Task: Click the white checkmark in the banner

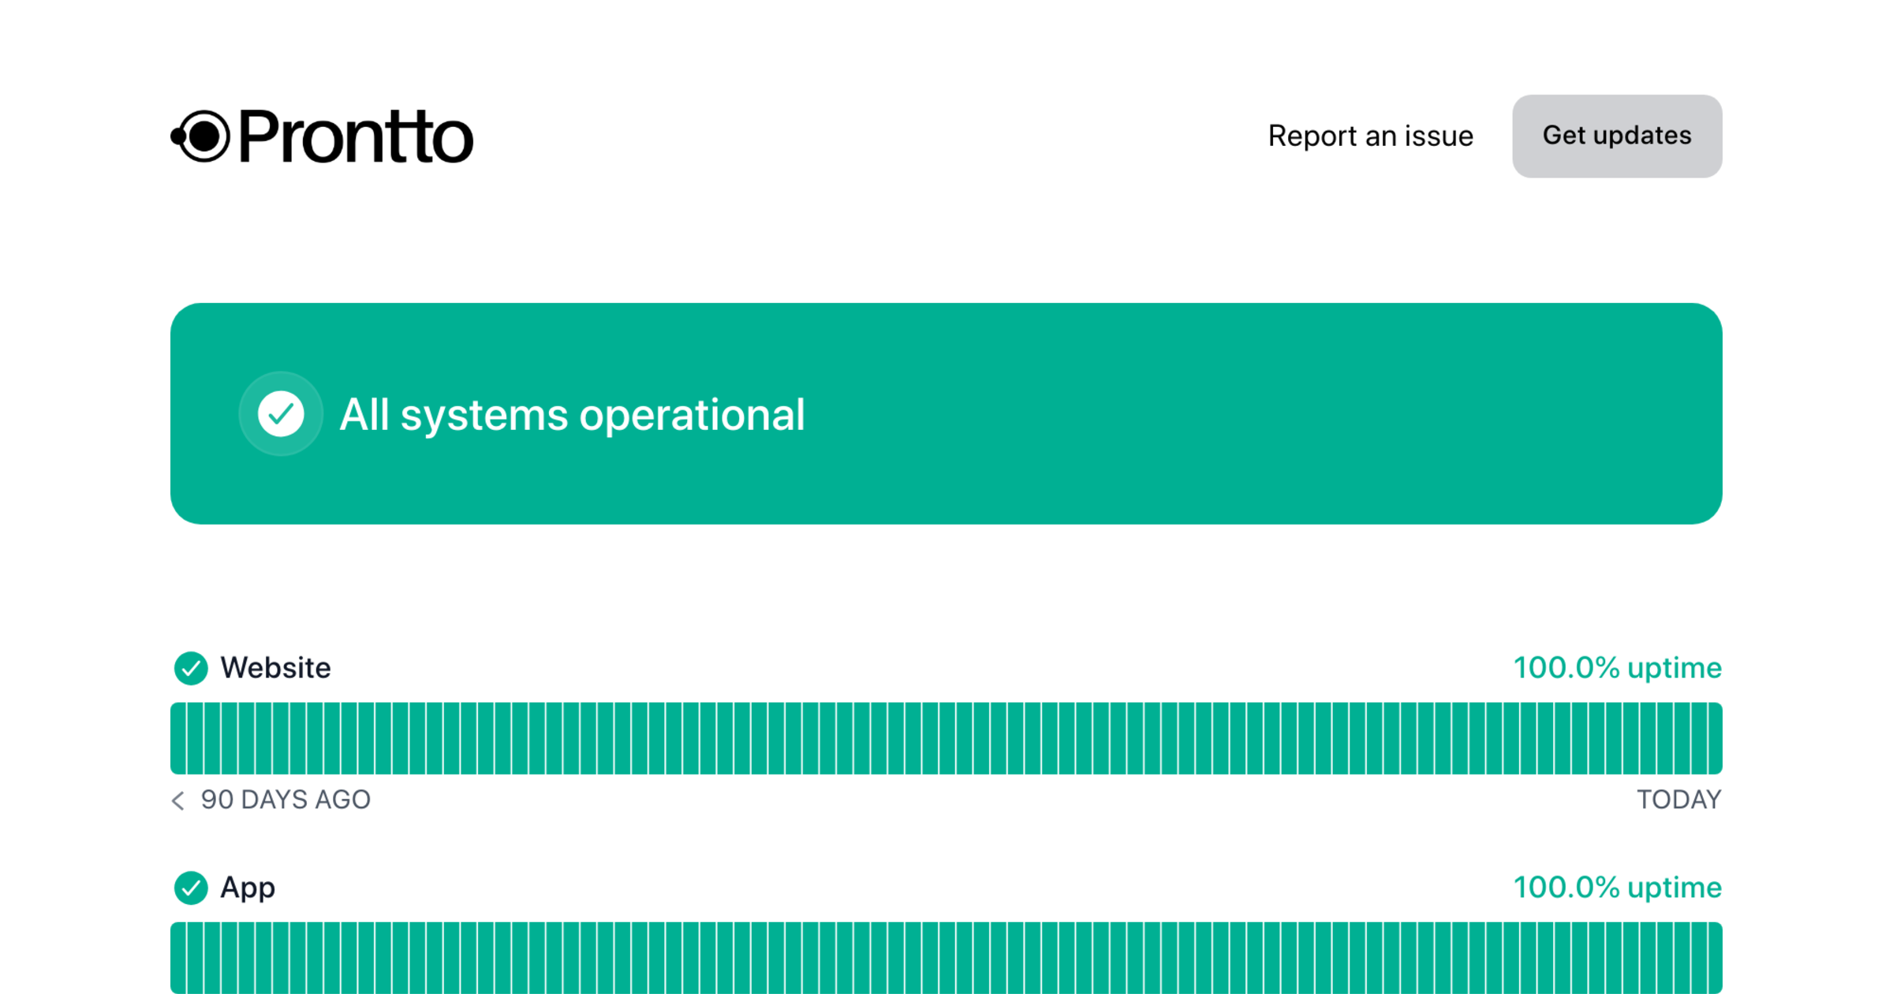Action: pos(281,413)
